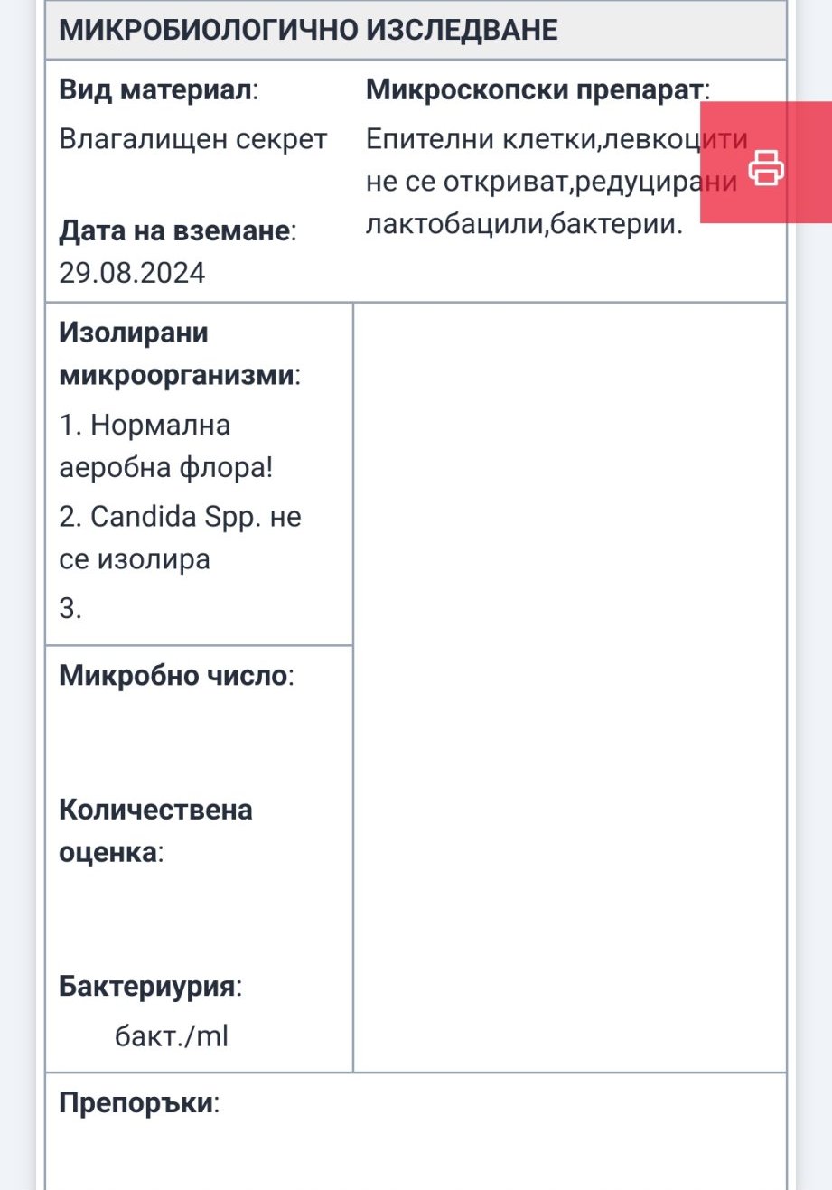The width and height of the screenshot is (832, 1190).
Task: Select the Препоръки label
Action: coord(139,1103)
